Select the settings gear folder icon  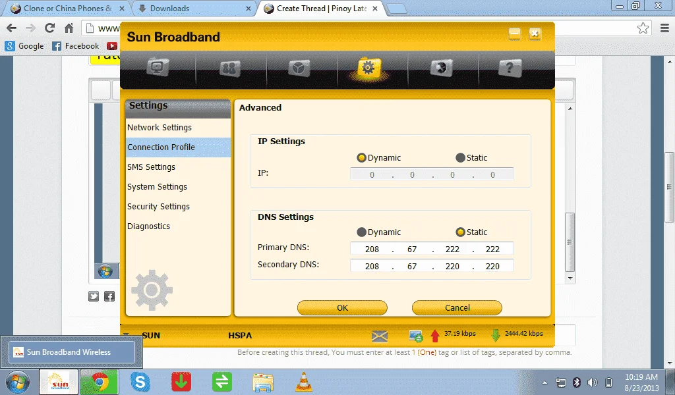pos(368,68)
